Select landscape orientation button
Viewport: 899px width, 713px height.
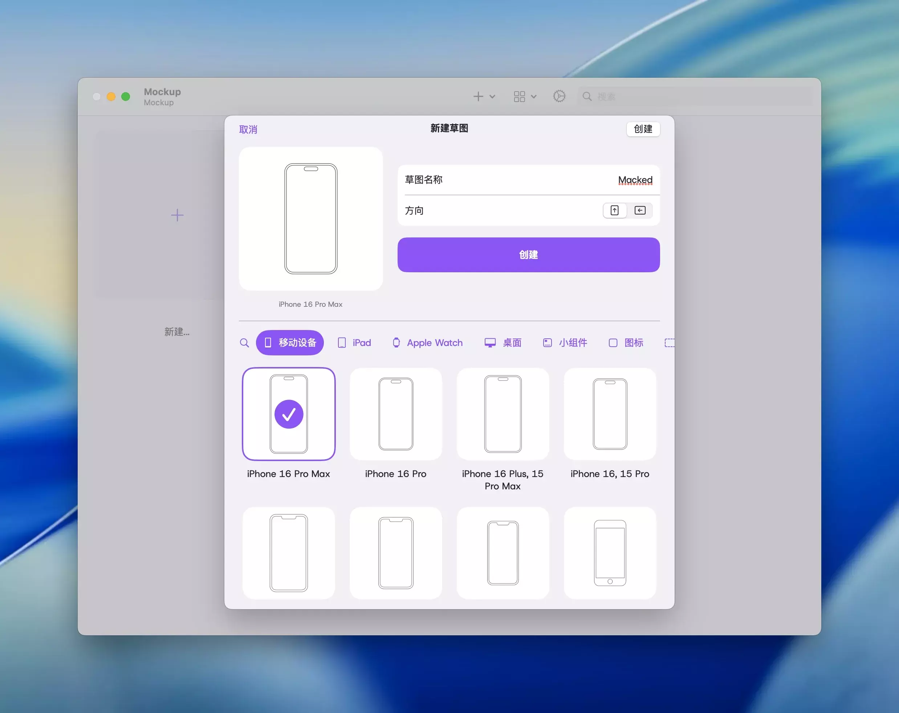(x=640, y=211)
